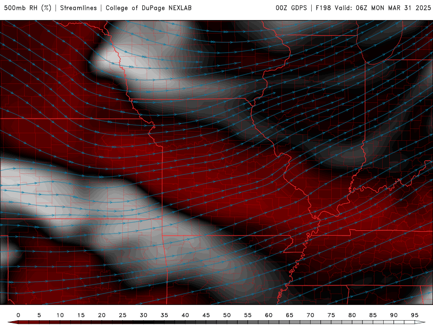The height and width of the screenshot is (325, 433).
Task: Select the '35' legend value
Action: click(x=165, y=315)
